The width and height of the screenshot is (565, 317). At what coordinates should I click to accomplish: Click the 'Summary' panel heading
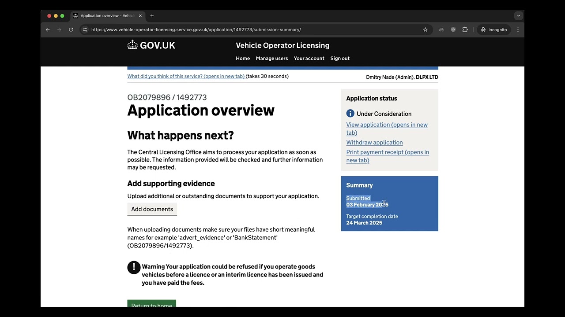point(359,185)
